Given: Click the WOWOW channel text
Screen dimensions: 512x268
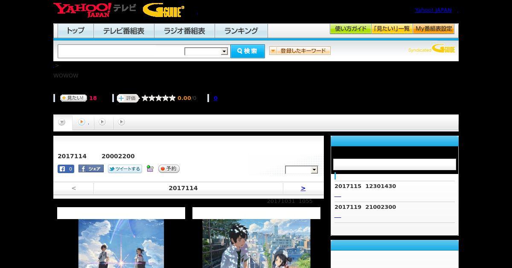Looking at the screenshot, I should click(x=66, y=76).
